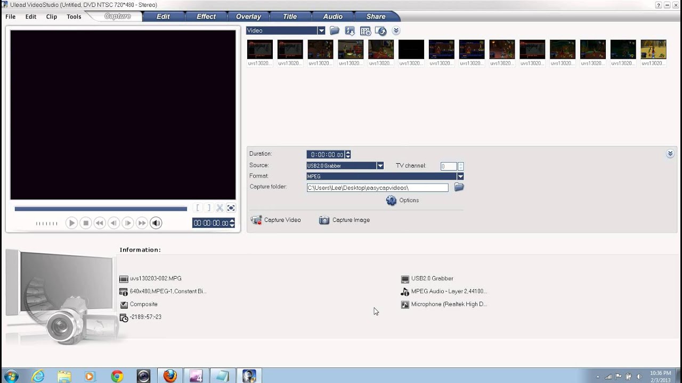This screenshot has width=682, height=383.
Task: Switch to the Effect step tab
Action: pos(206,16)
